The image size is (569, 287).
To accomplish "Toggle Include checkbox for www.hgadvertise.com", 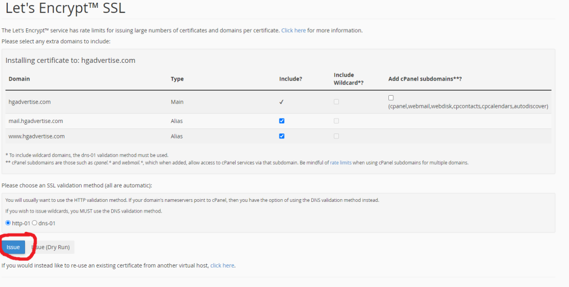I will point(282,136).
